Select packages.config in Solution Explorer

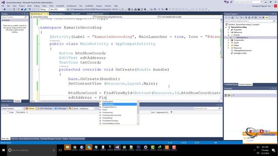click(x=240, y=53)
